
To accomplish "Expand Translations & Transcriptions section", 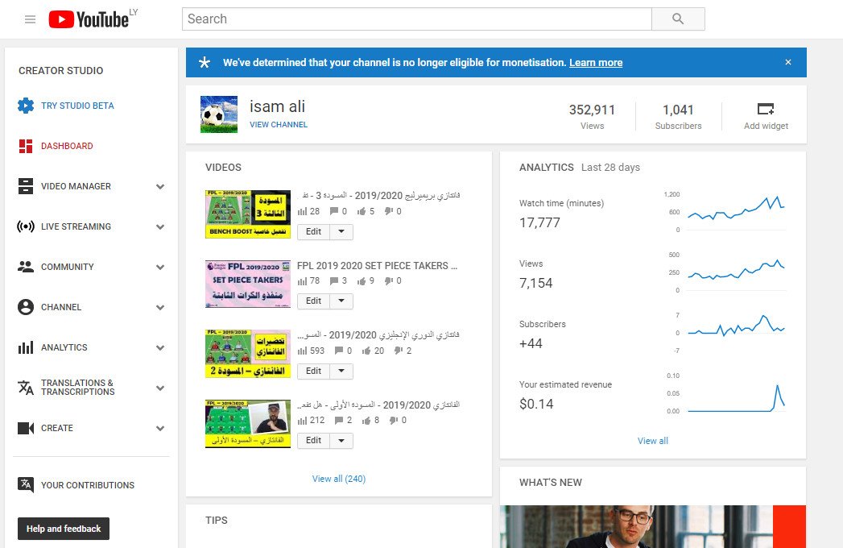I will (159, 388).
